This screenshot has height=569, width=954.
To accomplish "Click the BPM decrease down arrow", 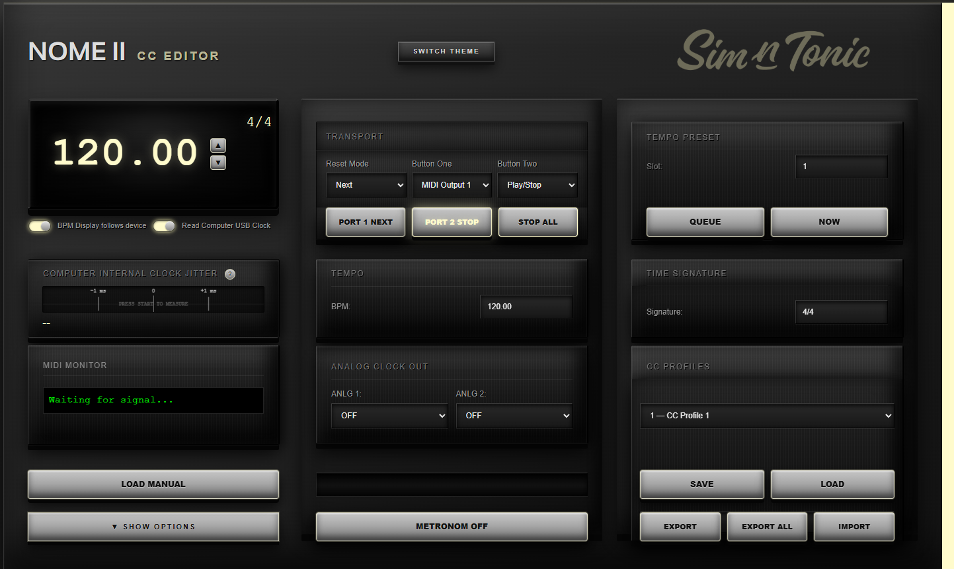I will coord(218,163).
